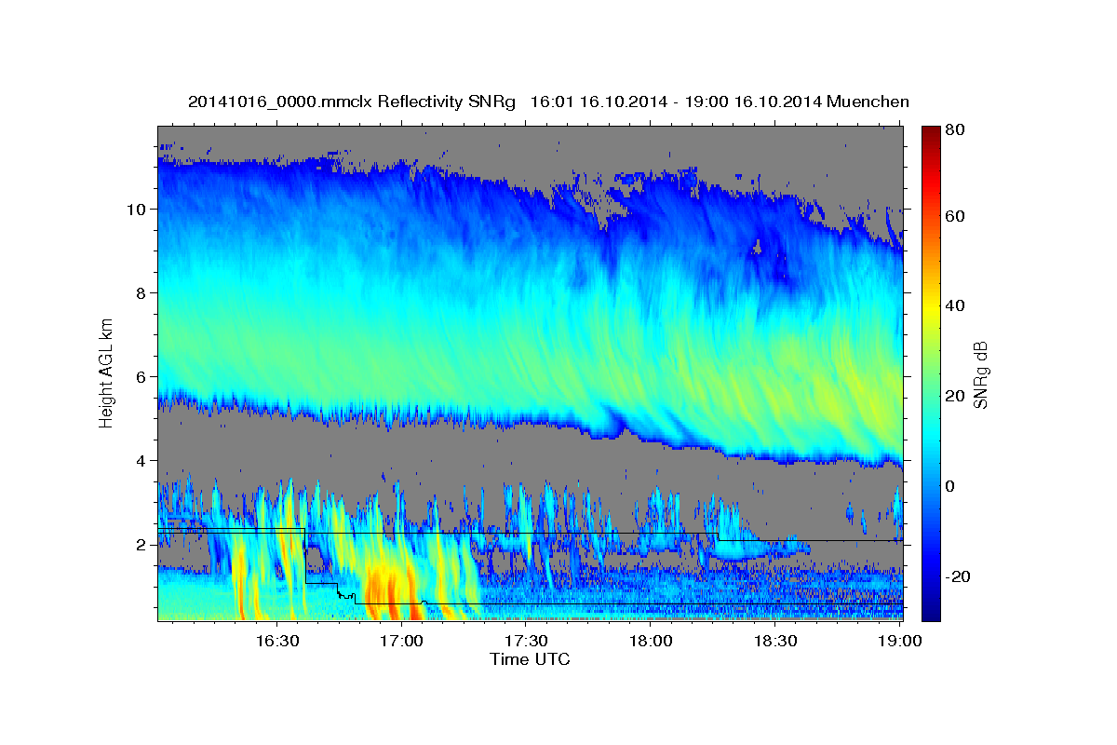
Task: Select the 19:00 time tick label
Action: (899, 641)
